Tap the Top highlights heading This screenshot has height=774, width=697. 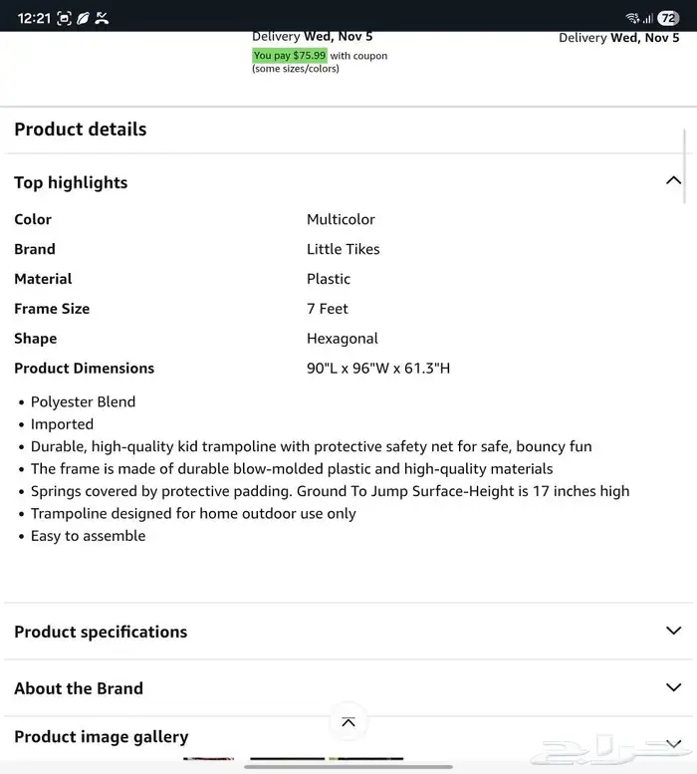click(x=71, y=182)
